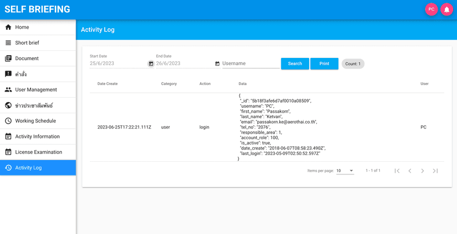Screen dimensions: 457x234
Task: Open the PC user avatar menu
Action: tap(431, 9)
